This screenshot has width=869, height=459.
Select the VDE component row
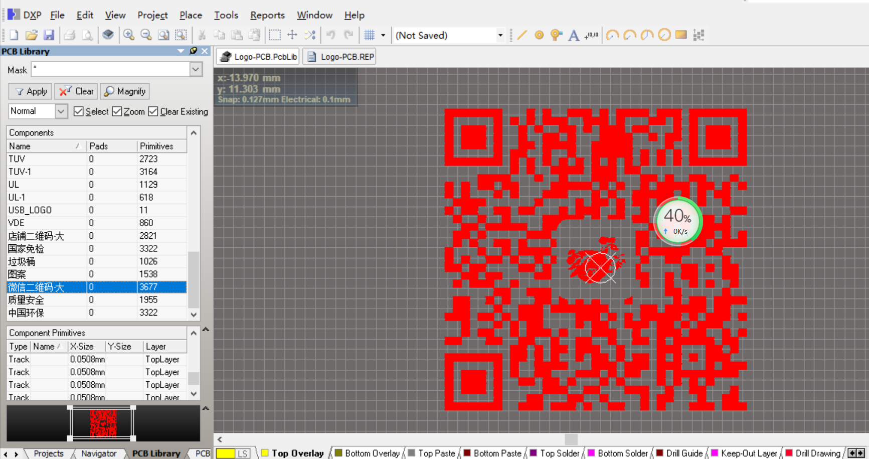(x=96, y=223)
